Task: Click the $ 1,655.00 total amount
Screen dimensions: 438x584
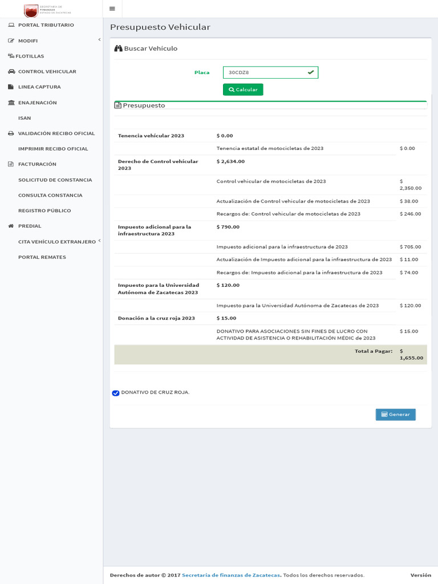Action: coord(412,354)
